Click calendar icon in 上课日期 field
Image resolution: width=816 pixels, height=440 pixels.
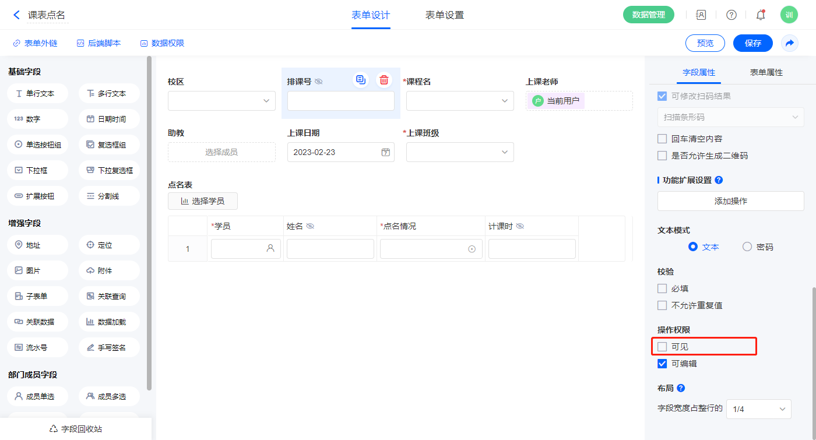[385, 152]
